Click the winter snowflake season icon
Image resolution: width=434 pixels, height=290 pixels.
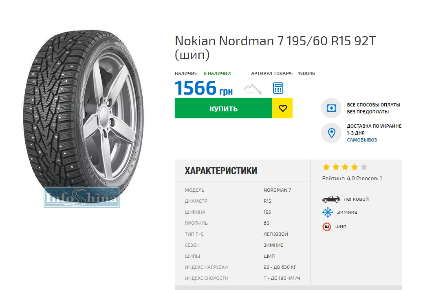coord(328,212)
